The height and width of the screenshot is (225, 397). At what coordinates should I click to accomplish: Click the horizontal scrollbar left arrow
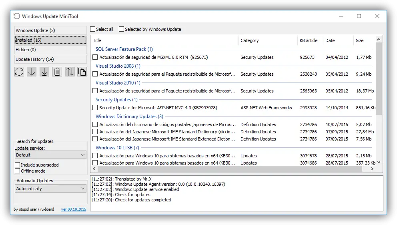[x=94, y=169]
